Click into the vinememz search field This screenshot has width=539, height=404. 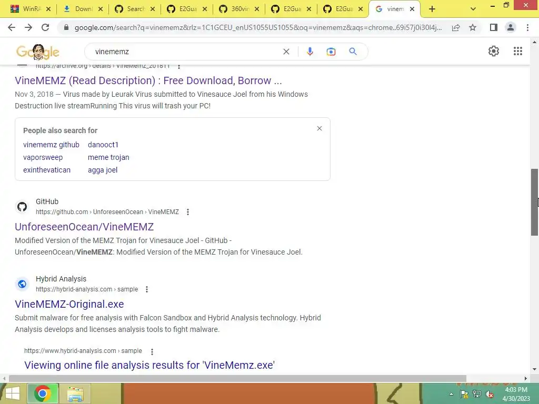186,52
